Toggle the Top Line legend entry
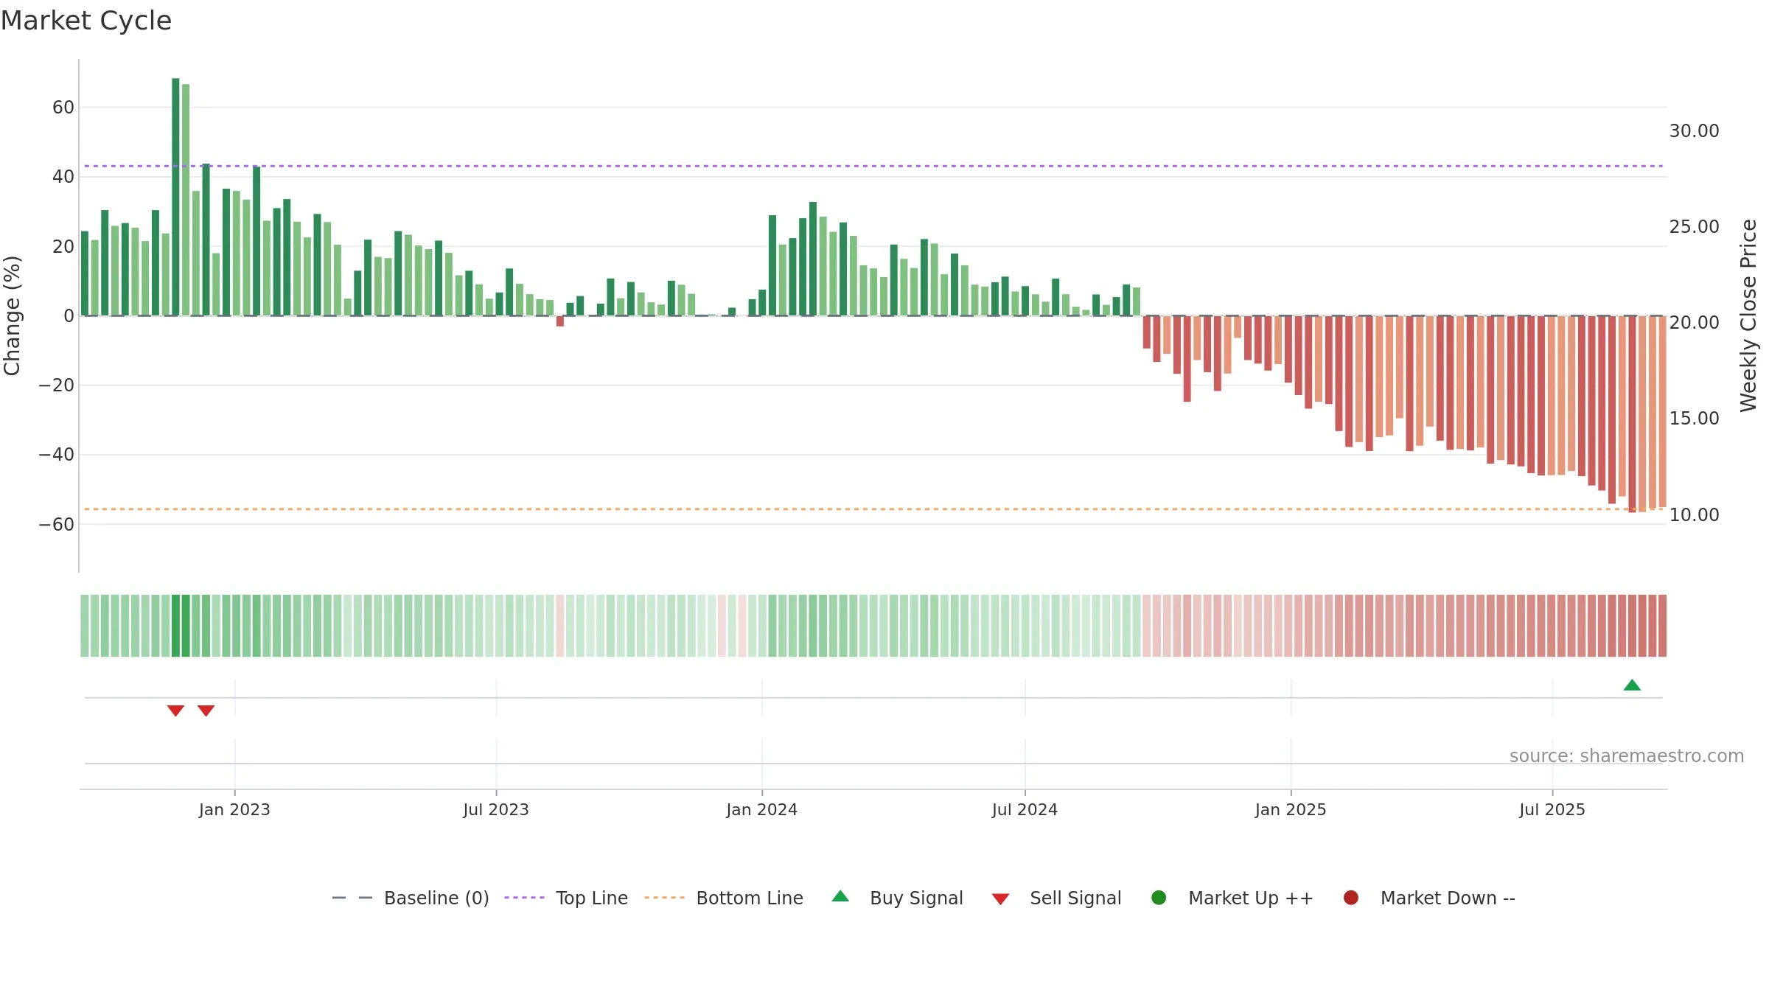 pyautogui.click(x=566, y=898)
